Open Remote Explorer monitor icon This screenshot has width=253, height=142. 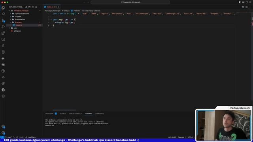(3, 39)
